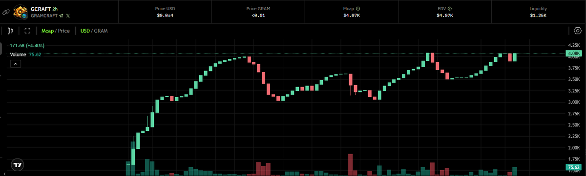Click the 3.50K price axis label
This screenshot has width=586, height=176.
point(573,79)
